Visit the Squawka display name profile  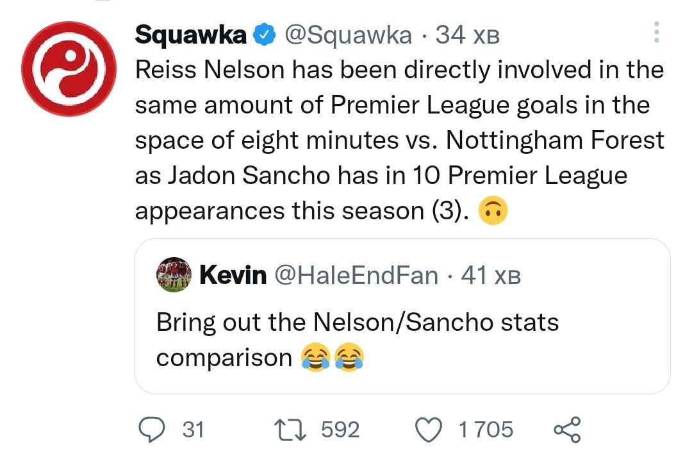190,35
